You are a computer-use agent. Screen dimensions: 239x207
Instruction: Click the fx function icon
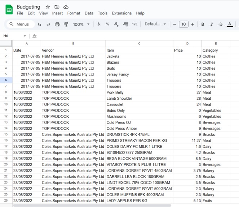click(35, 36)
